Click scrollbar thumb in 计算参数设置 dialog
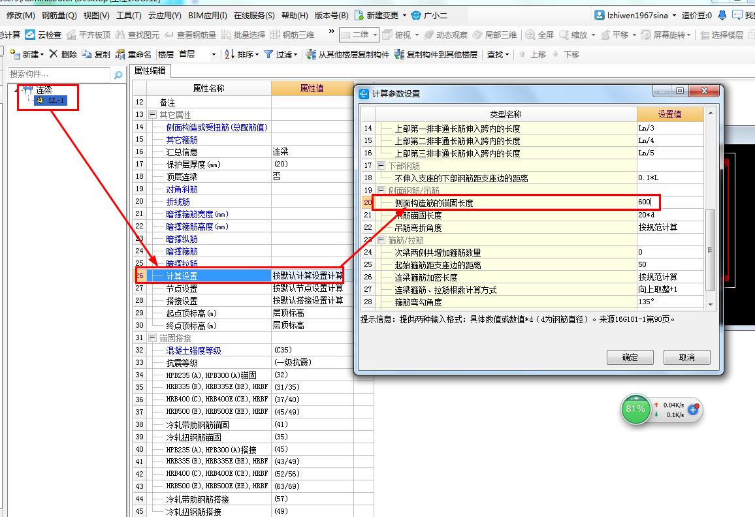Screen dimensions: 755x517 click(710, 250)
